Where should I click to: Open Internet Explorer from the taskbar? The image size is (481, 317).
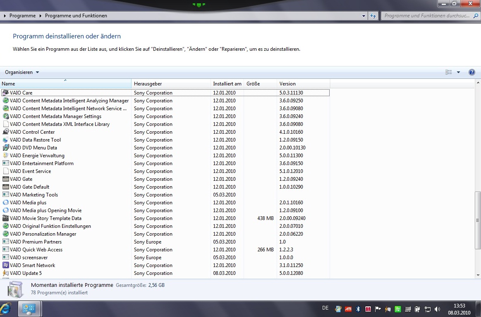click(5, 309)
